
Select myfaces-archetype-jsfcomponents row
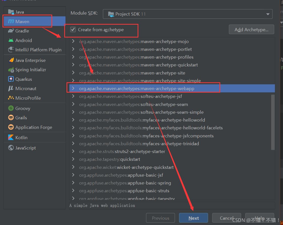pyautogui.click(x=172, y=136)
